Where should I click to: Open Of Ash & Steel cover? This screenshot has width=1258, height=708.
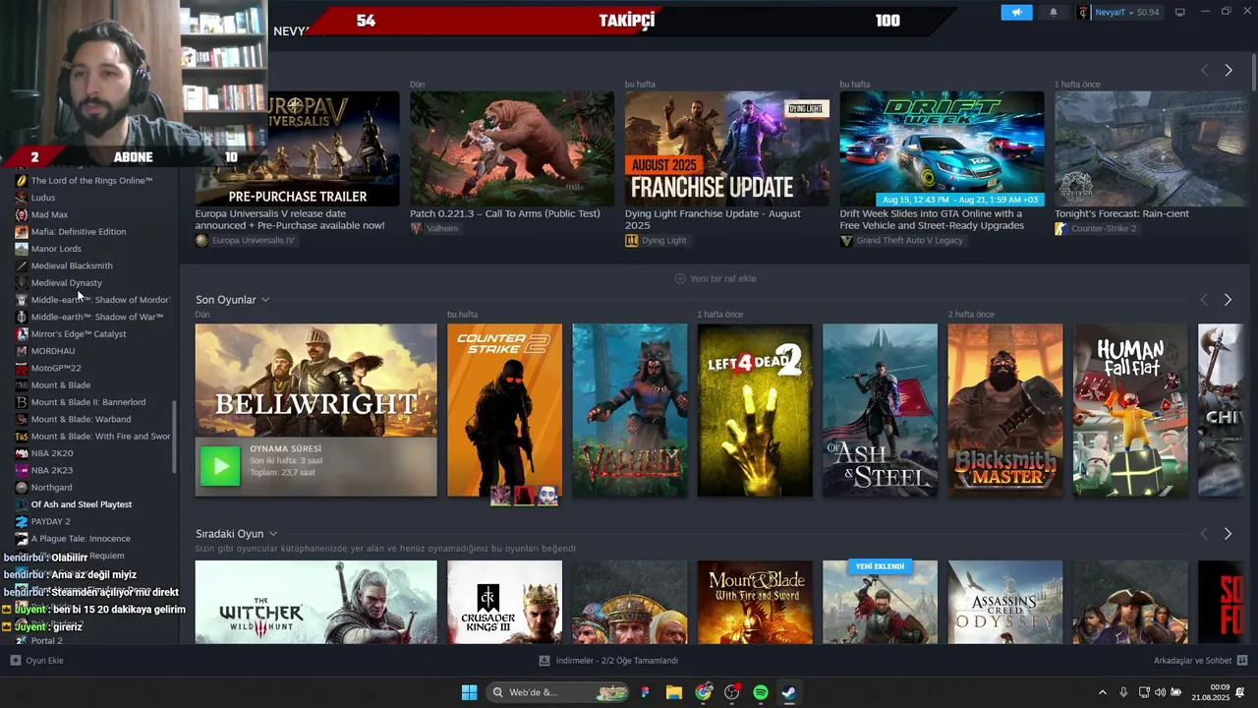[x=880, y=410]
